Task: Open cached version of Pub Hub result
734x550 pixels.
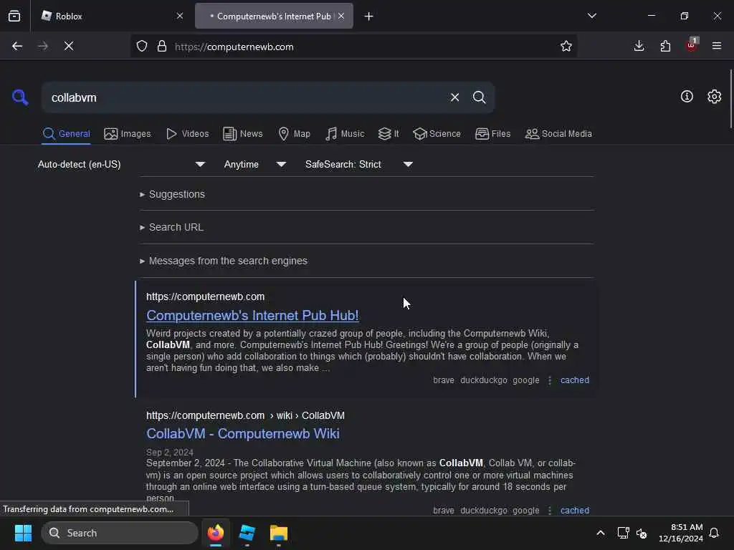Action: [574, 380]
